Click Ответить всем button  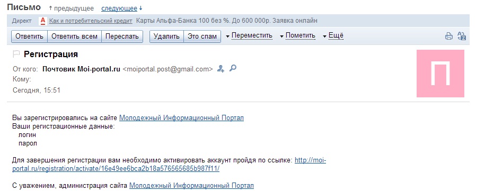click(x=75, y=37)
